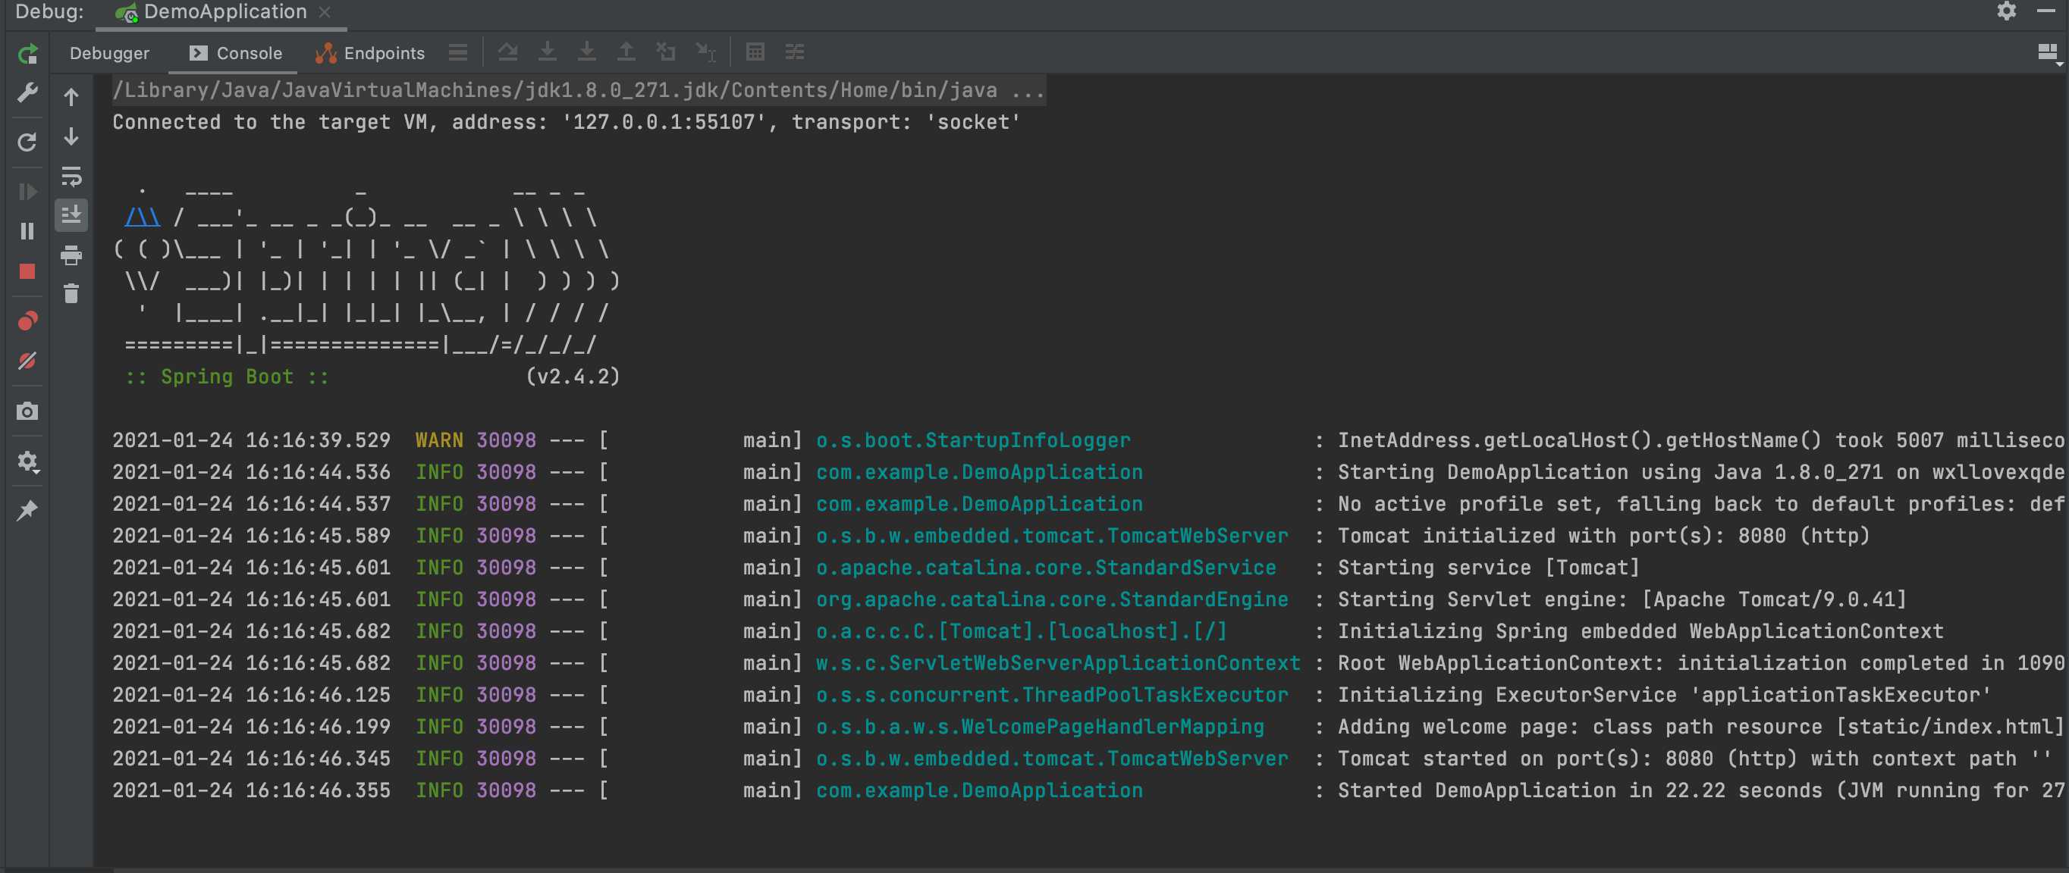Toggle soft-wrap for console text

71,177
